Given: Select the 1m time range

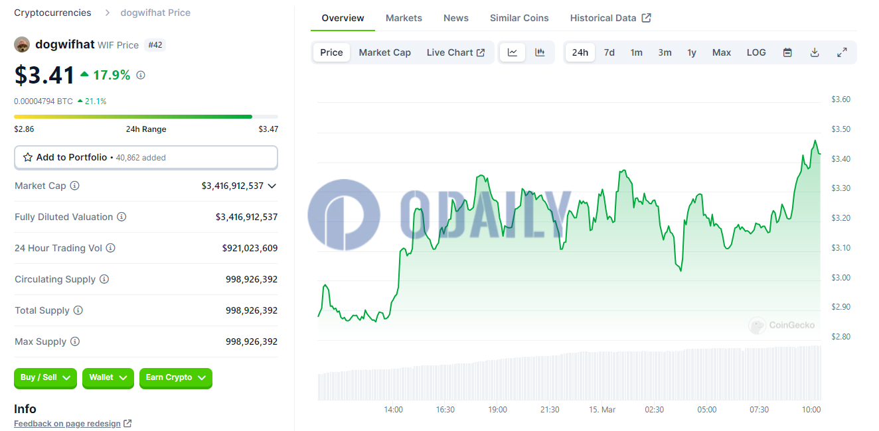Looking at the screenshot, I should [x=637, y=52].
